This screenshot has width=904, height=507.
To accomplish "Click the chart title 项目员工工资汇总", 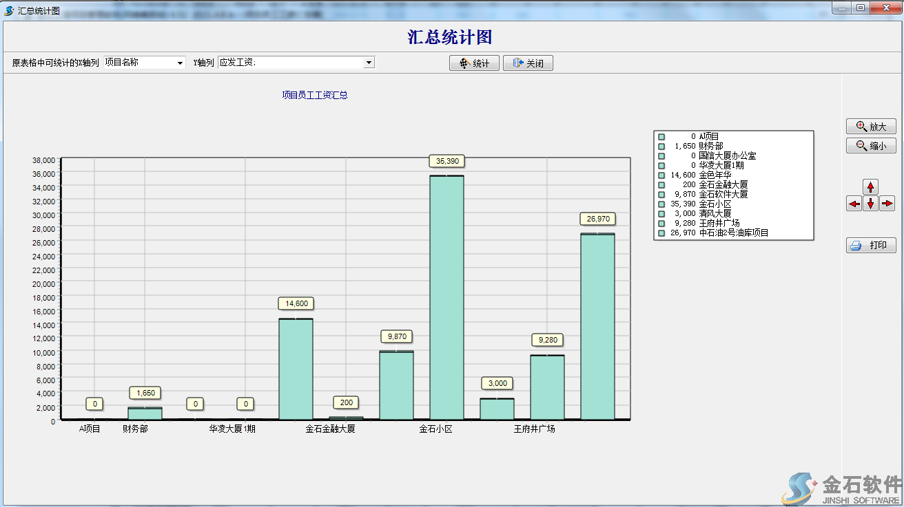I will pos(315,95).
